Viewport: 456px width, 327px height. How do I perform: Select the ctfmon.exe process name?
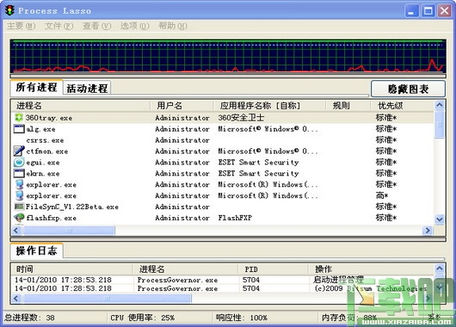47,151
